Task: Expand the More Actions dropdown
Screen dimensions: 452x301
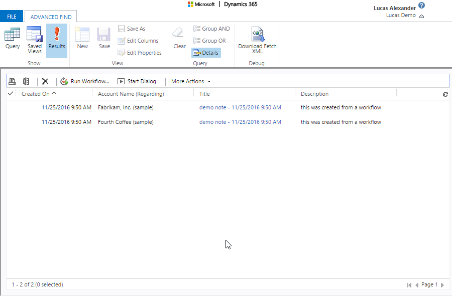Action: [x=191, y=81]
